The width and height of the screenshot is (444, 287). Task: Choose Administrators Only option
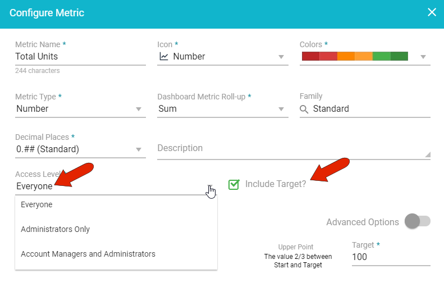click(55, 229)
